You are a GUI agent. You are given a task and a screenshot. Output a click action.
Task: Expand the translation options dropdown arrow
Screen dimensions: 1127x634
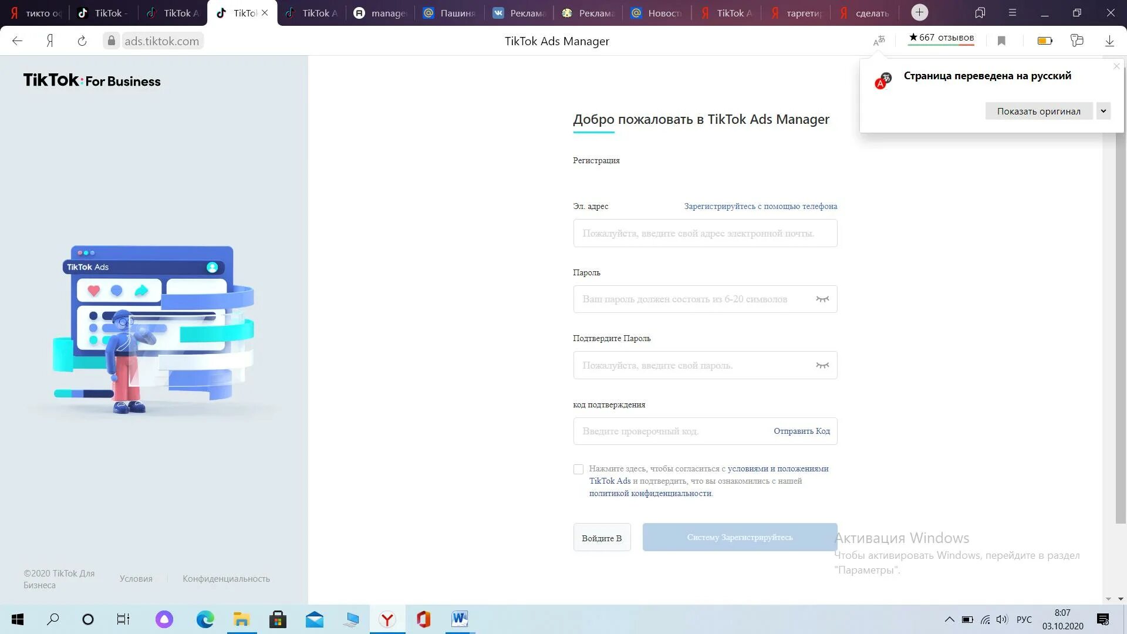click(x=1104, y=111)
